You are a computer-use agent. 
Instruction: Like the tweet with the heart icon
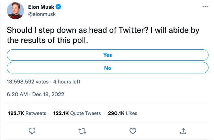pos(132,131)
